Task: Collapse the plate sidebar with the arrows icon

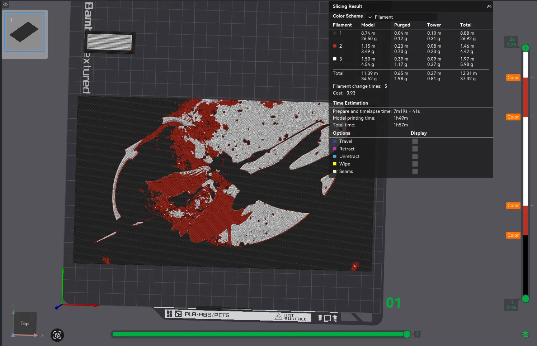Action: (5, 4)
